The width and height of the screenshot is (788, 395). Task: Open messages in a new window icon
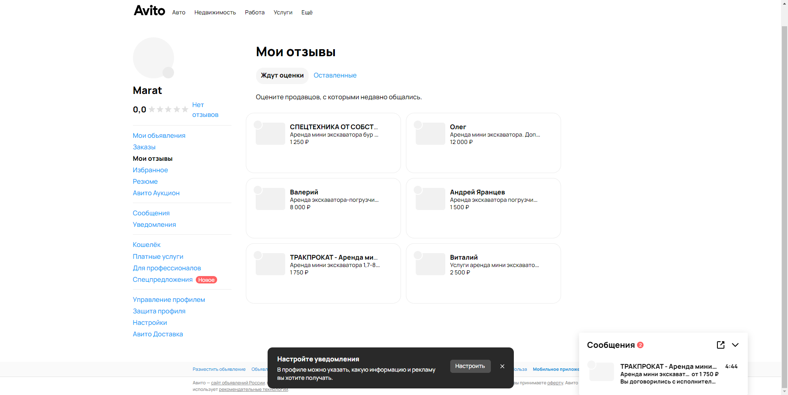click(x=721, y=345)
